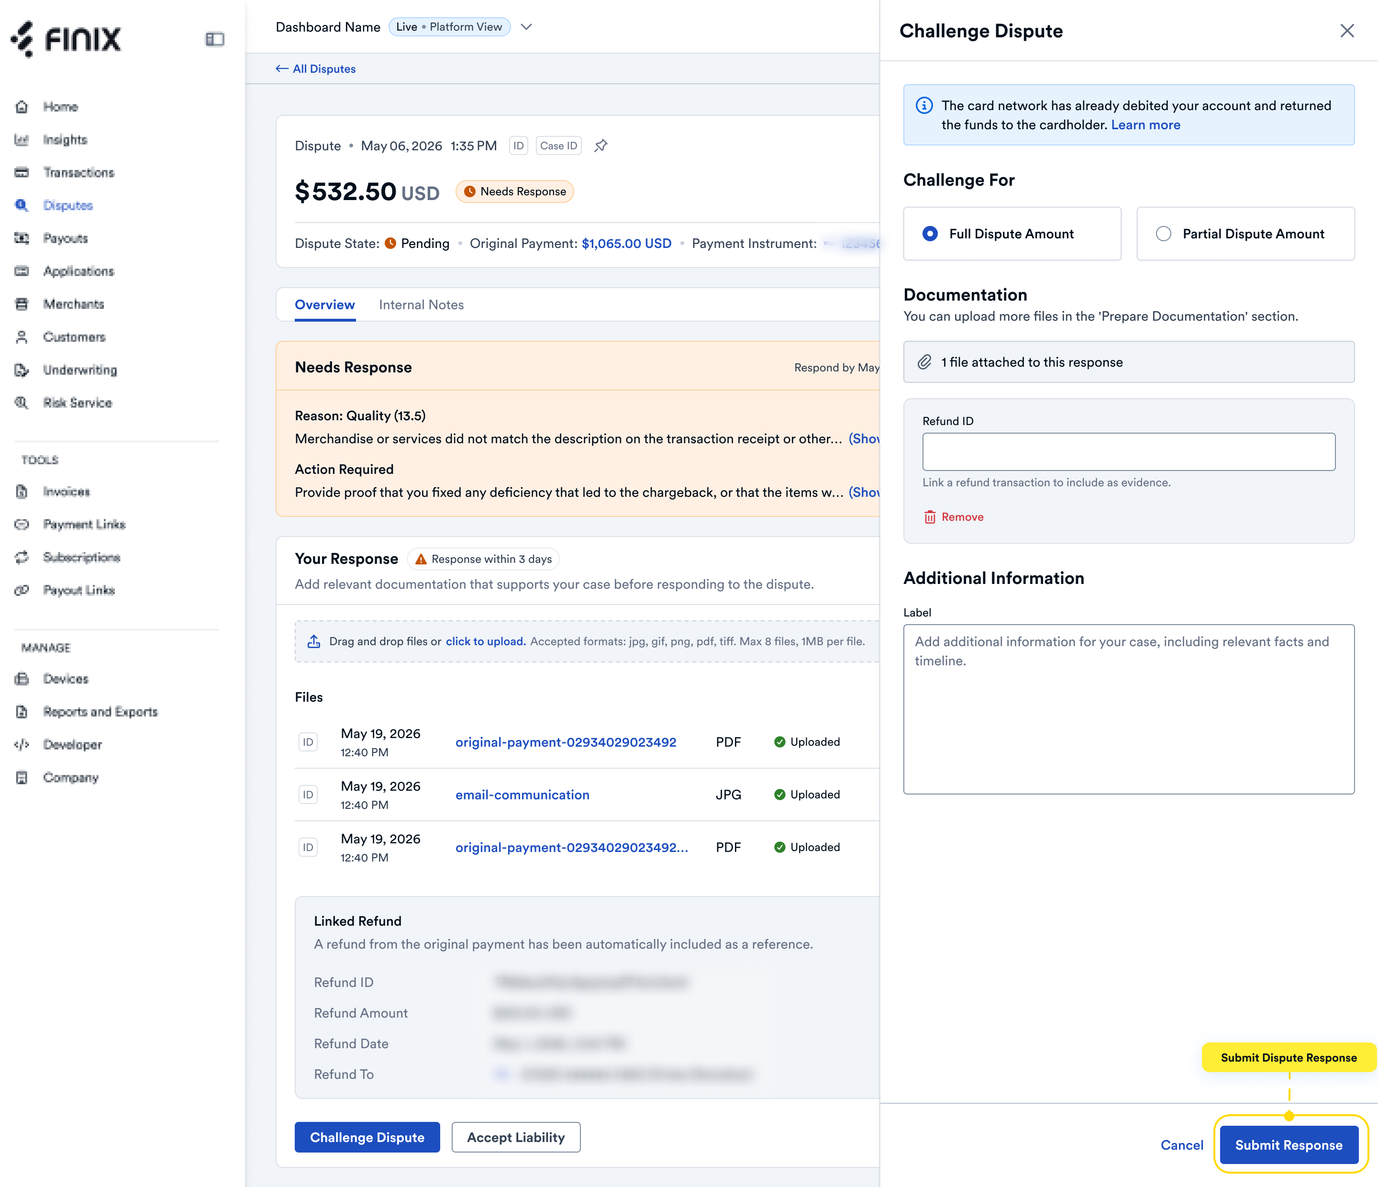
Task: Collapse the sidebar panel icon
Action: click(x=214, y=39)
